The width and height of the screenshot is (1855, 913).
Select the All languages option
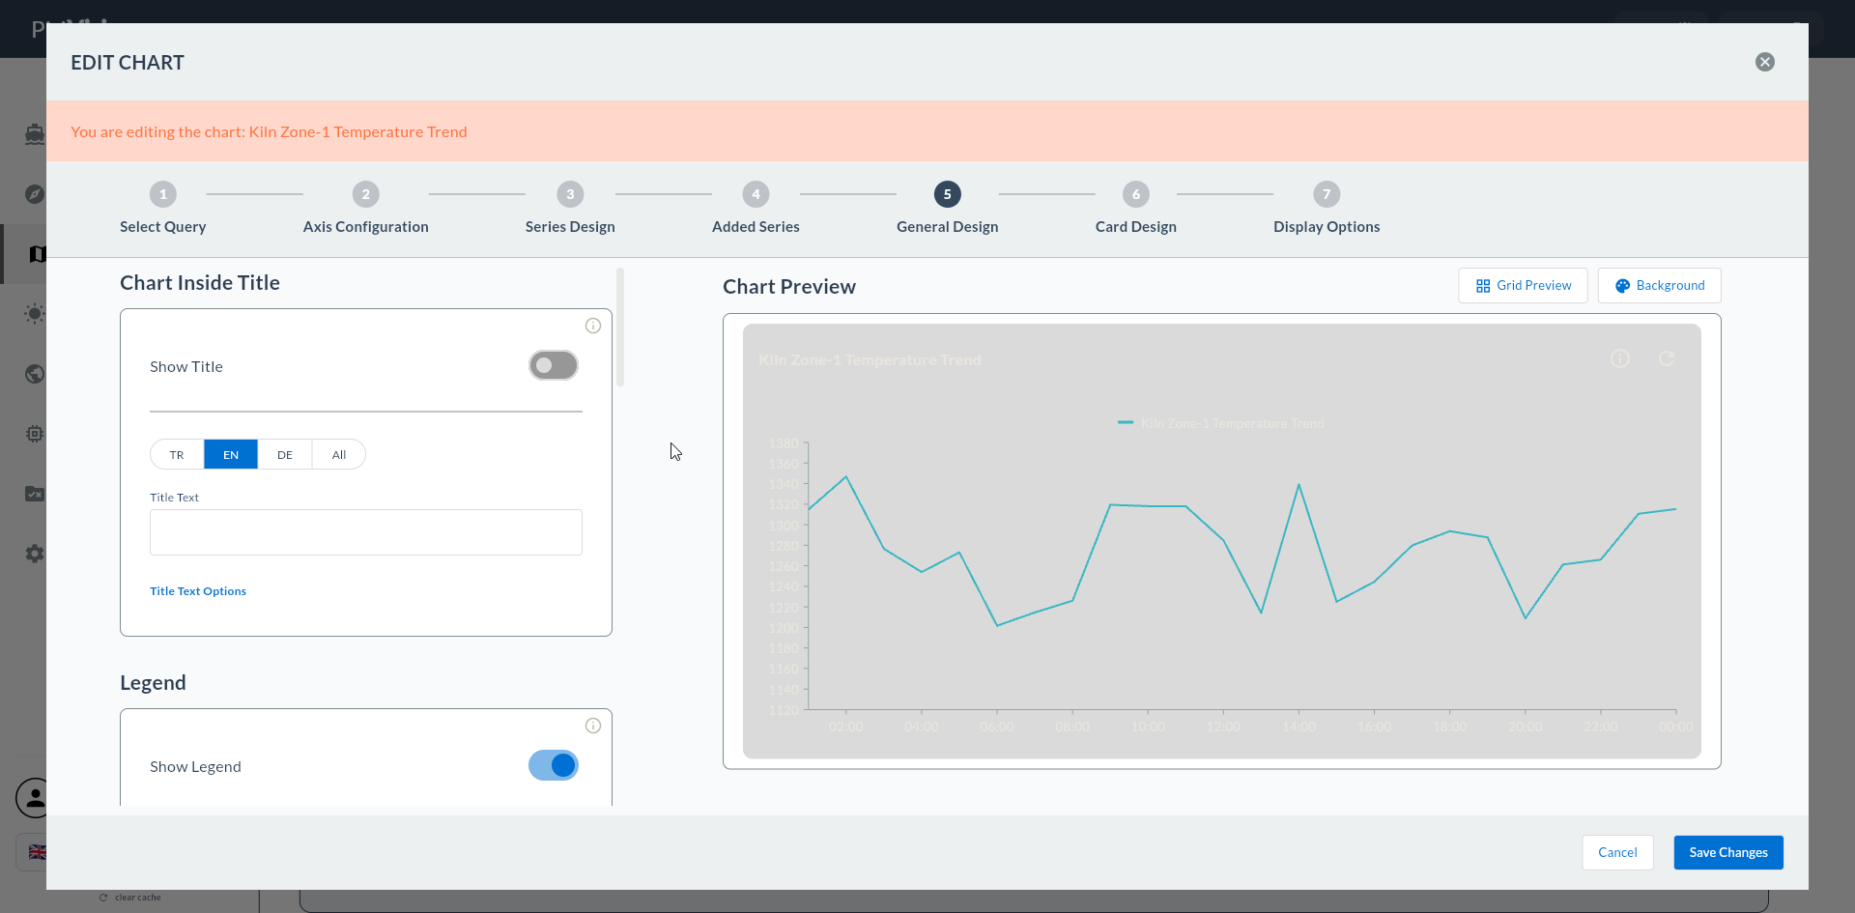click(x=339, y=454)
